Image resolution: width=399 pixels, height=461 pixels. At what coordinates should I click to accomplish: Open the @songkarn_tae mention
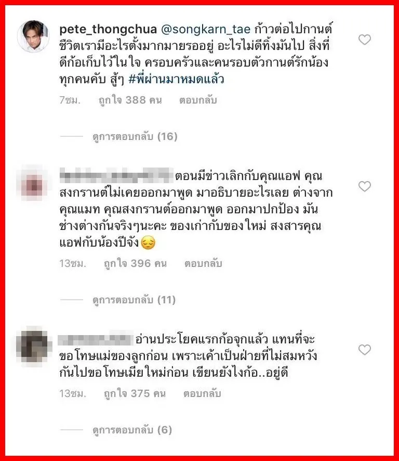tap(206, 30)
